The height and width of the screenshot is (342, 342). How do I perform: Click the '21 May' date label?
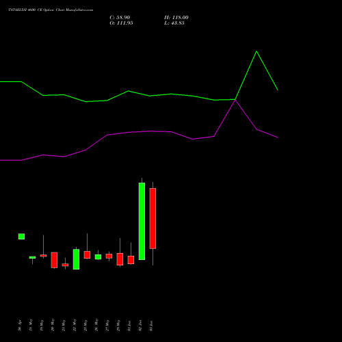(x=64, y=325)
